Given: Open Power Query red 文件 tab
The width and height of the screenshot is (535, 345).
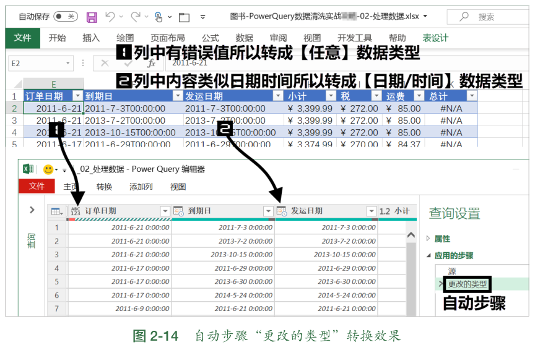Looking at the screenshot, I should 37,186.
